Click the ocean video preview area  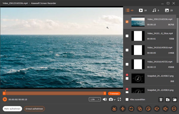tap(61, 47)
